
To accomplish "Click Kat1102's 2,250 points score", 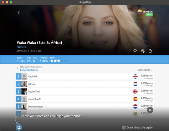I will [146, 75].
